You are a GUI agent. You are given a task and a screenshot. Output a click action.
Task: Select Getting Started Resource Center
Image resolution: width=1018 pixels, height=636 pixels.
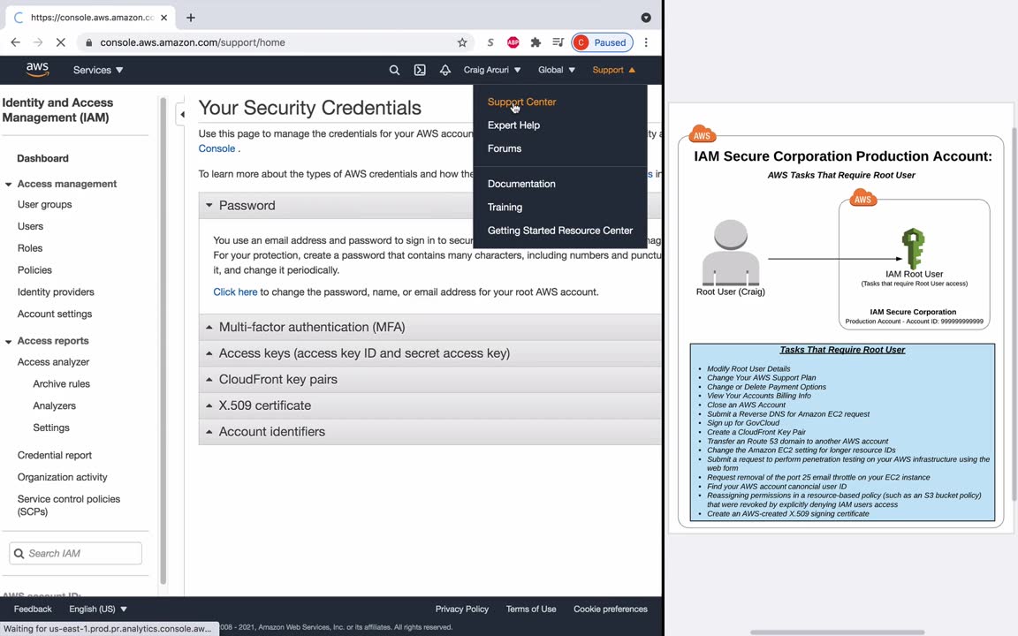(x=559, y=231)
